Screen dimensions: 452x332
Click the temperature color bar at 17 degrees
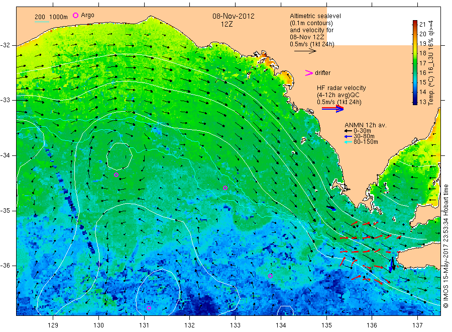[x=415, y=63]
